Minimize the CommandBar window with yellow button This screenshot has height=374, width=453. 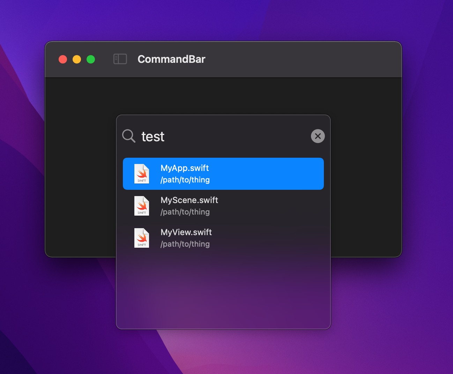click(77, 59)
